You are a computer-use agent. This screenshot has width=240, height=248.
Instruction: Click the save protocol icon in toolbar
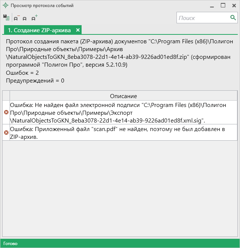pyautogui.click(x=6, y=17)
